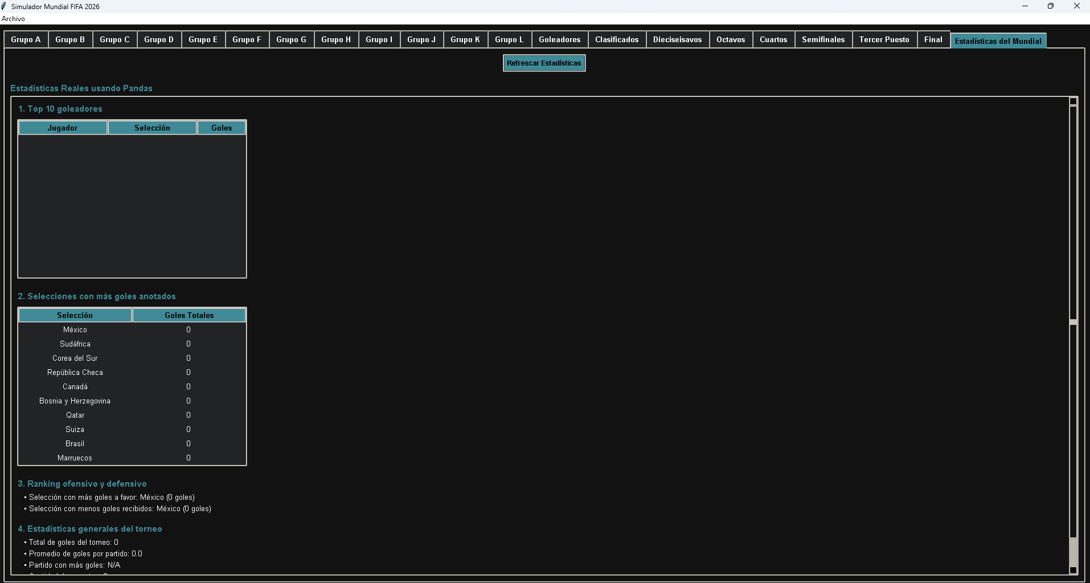The image size is (1090, 583).
Task: Select the Final tab
Action: pos(933,39)
